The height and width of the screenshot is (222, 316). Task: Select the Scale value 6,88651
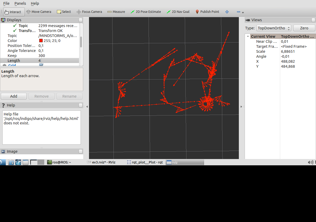click(288, 51)
